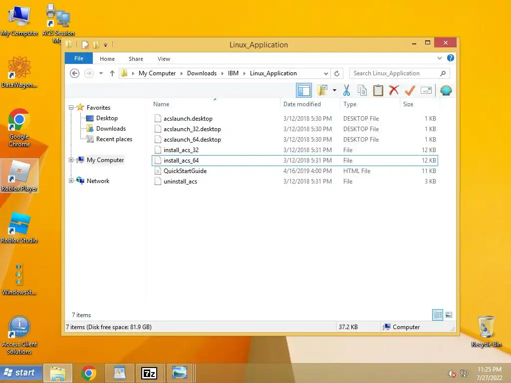Open the File ribbon tab
The height and width of the screenshot is (383, 511).
point(78,59)
